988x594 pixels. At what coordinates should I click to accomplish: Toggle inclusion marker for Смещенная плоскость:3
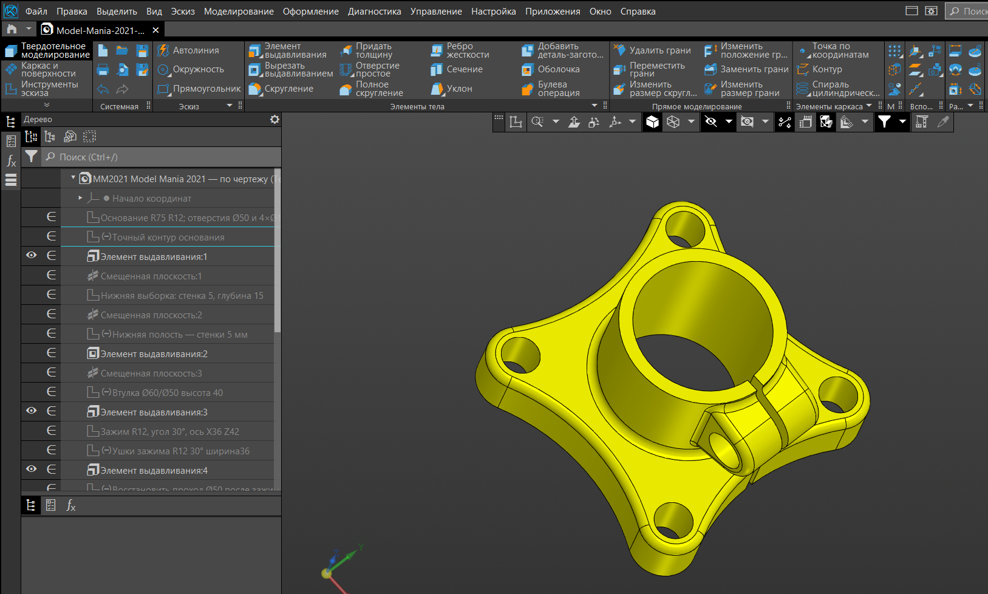click(x=52, y=373)
